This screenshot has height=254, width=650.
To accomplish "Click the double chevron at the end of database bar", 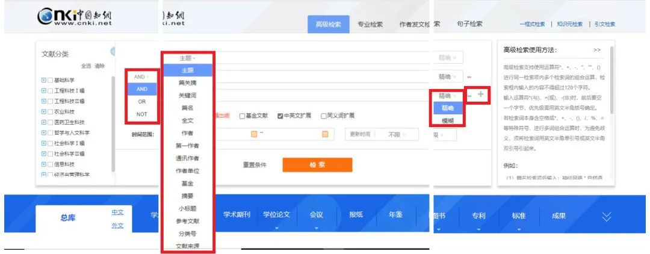I will point(606,216).
